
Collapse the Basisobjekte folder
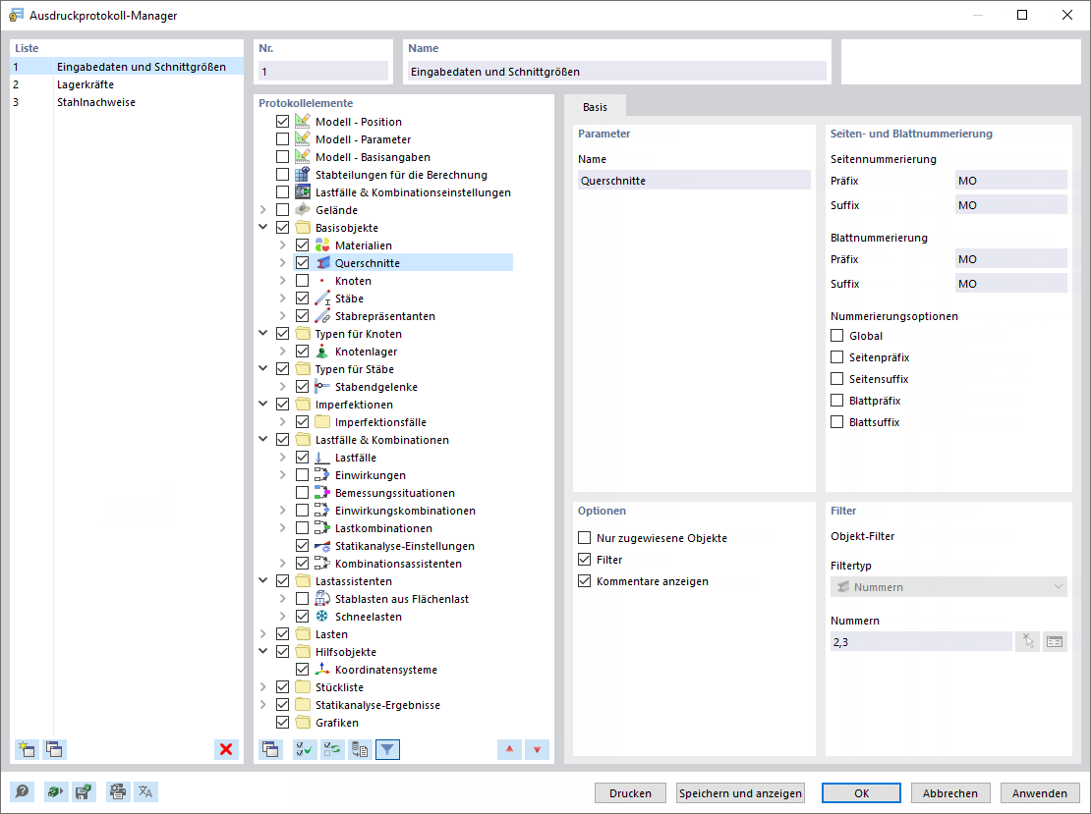pyautogui.click(x=263, y=227)
